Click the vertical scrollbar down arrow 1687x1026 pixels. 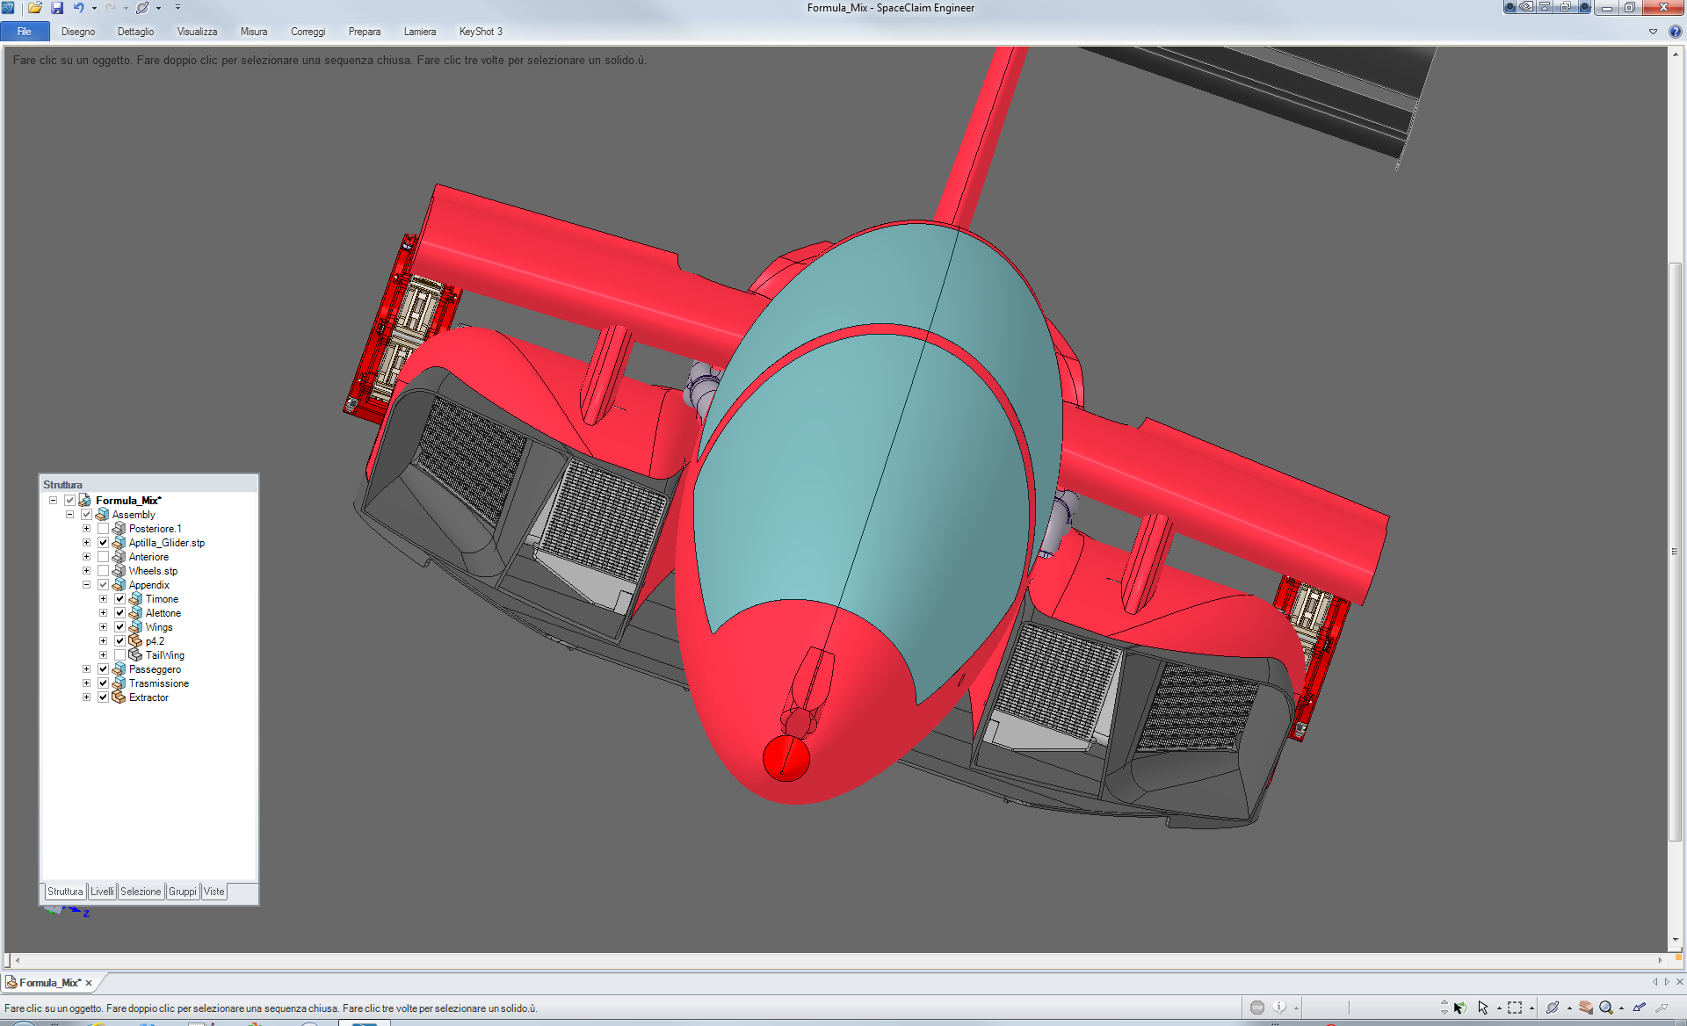click(x=1676, y=940)
